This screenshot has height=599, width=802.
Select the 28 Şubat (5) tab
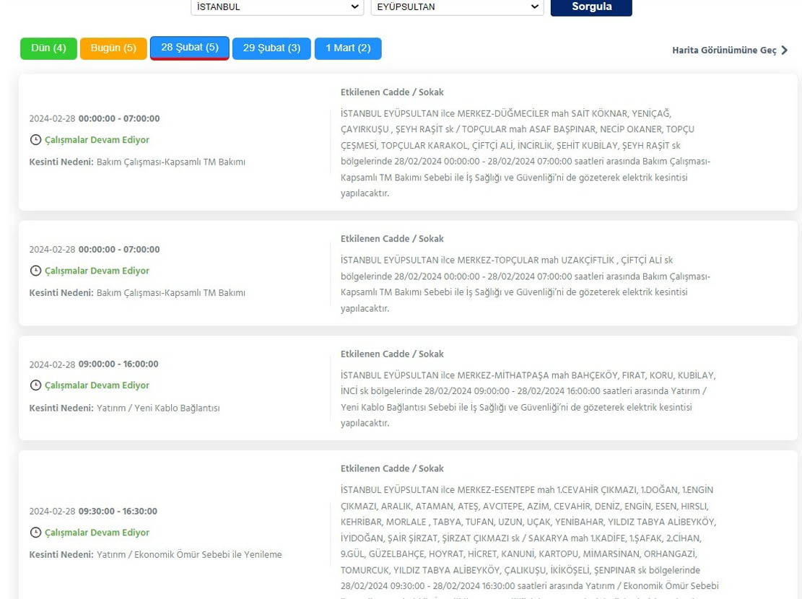[189, 48]
